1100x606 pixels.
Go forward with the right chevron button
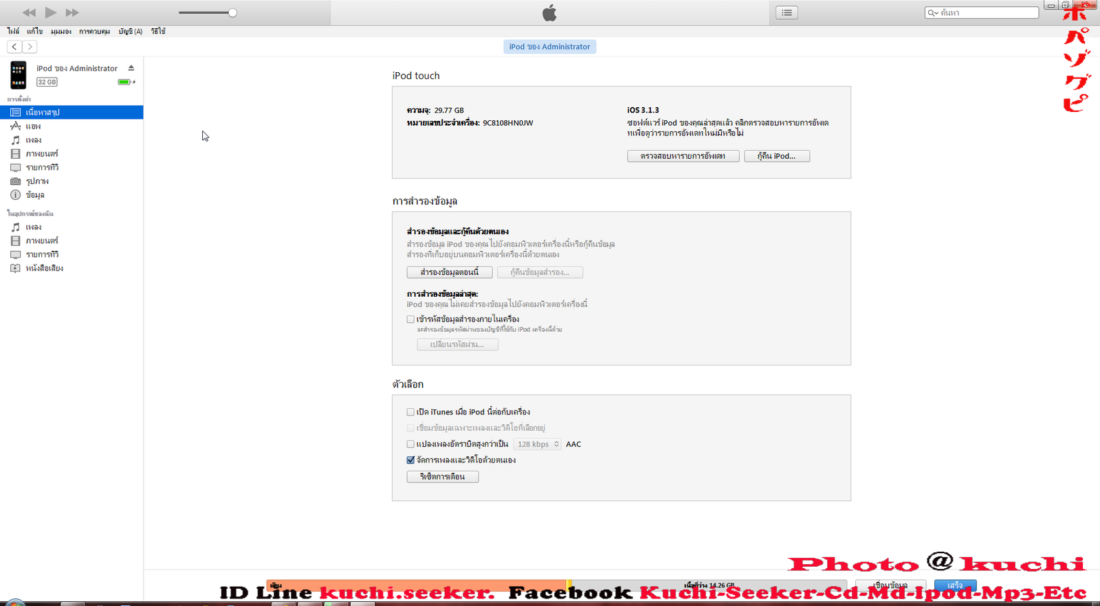tap(30, 47)
